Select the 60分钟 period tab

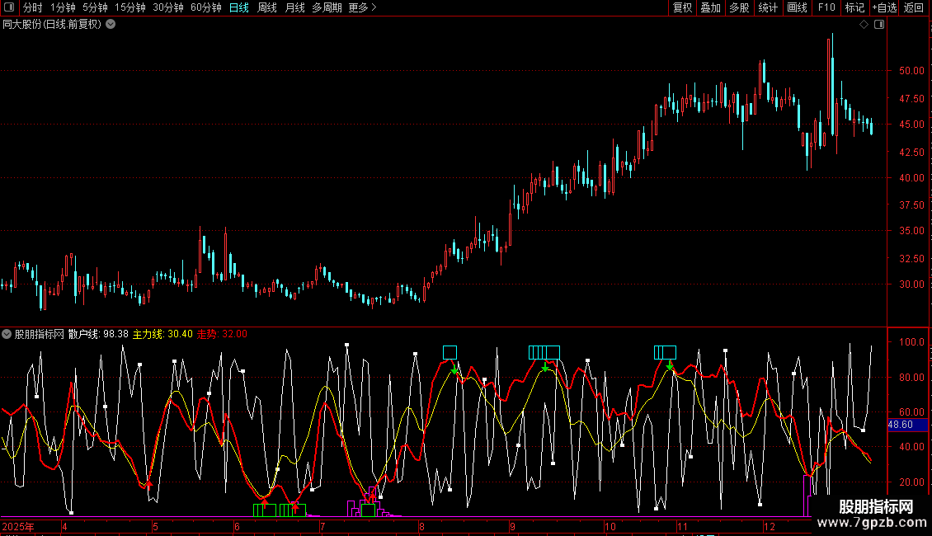[x=205, y=7]
